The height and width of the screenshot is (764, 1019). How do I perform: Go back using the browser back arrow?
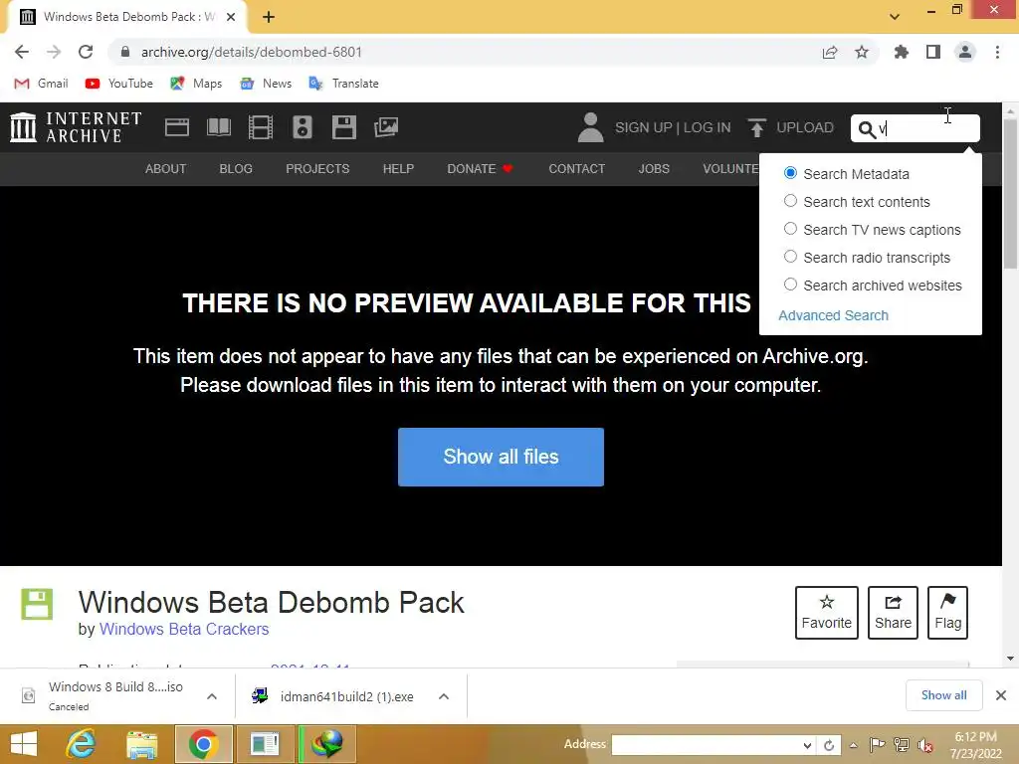click(x=22, y=52)
